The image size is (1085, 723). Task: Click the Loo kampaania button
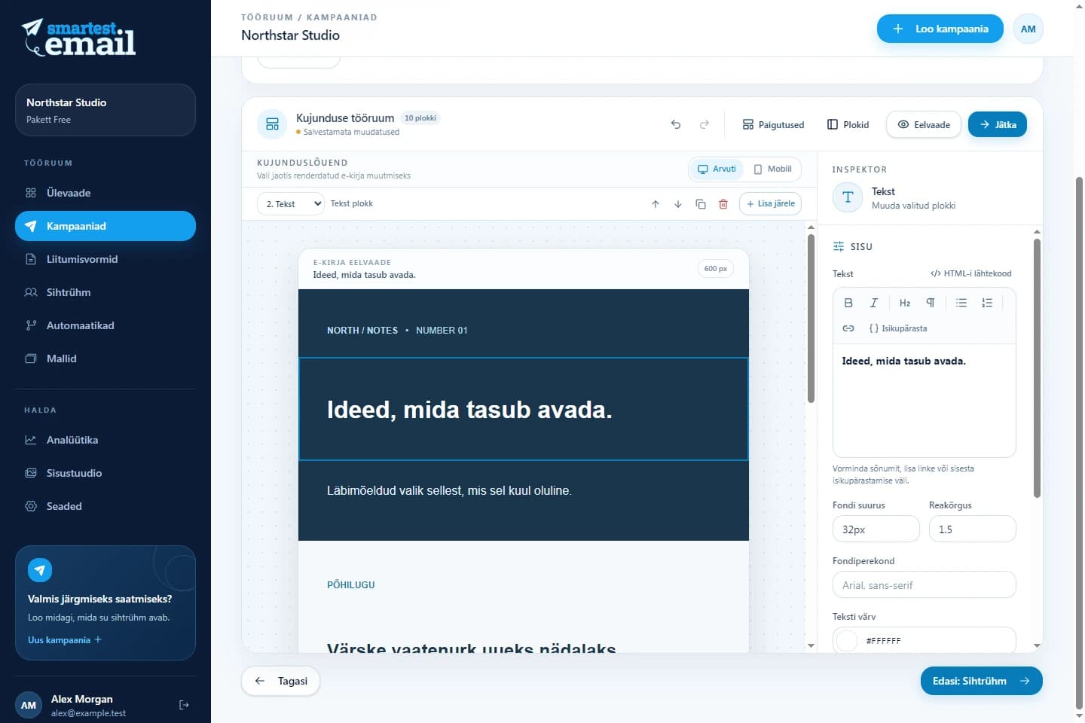940,29
